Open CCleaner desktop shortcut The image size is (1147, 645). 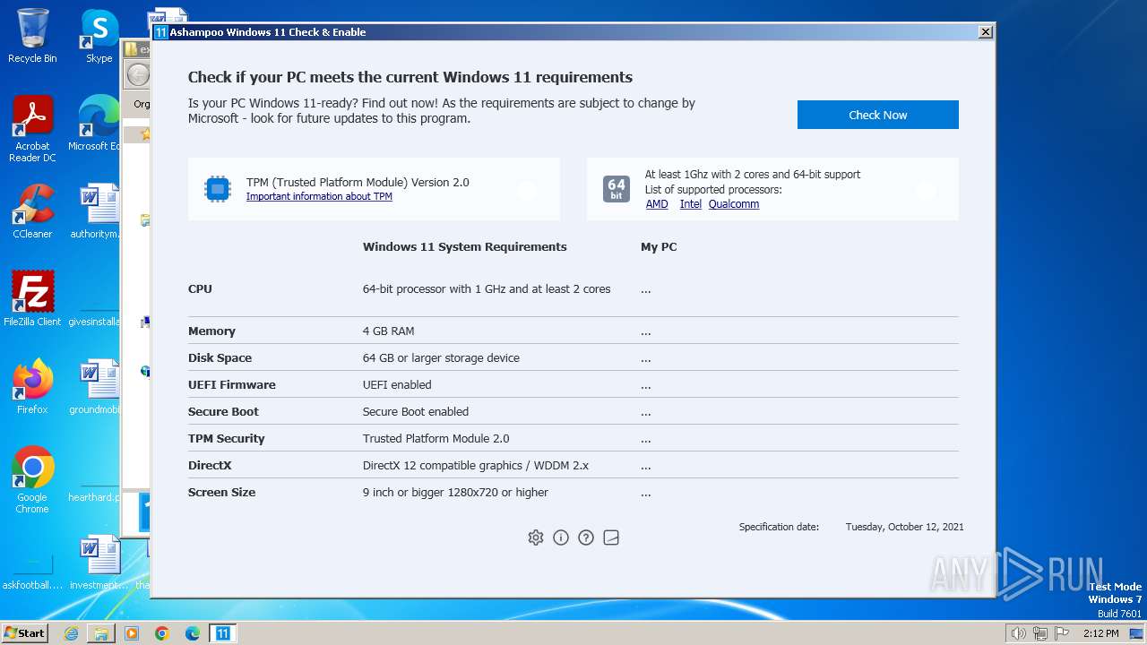tap(32, 211)
